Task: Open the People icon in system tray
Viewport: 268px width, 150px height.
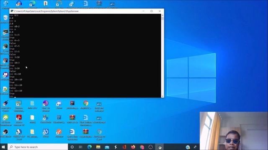Action: (195, 147)
